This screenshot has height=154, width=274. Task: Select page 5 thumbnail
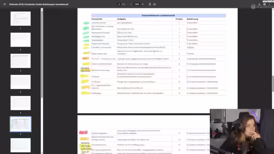point(21,103)
